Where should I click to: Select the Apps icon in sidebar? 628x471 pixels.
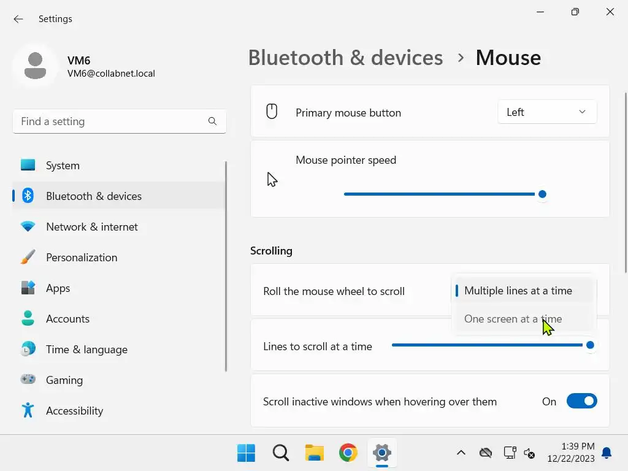tap(28, 288)
